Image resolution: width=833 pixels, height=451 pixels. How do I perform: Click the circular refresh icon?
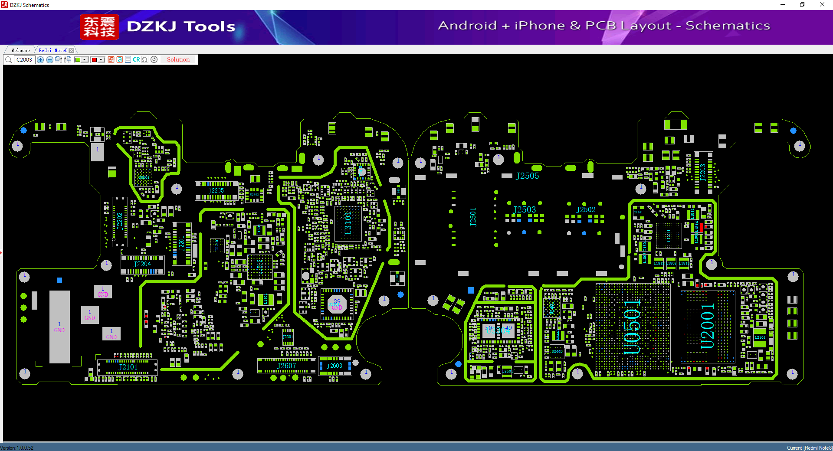tap(154, 60)
